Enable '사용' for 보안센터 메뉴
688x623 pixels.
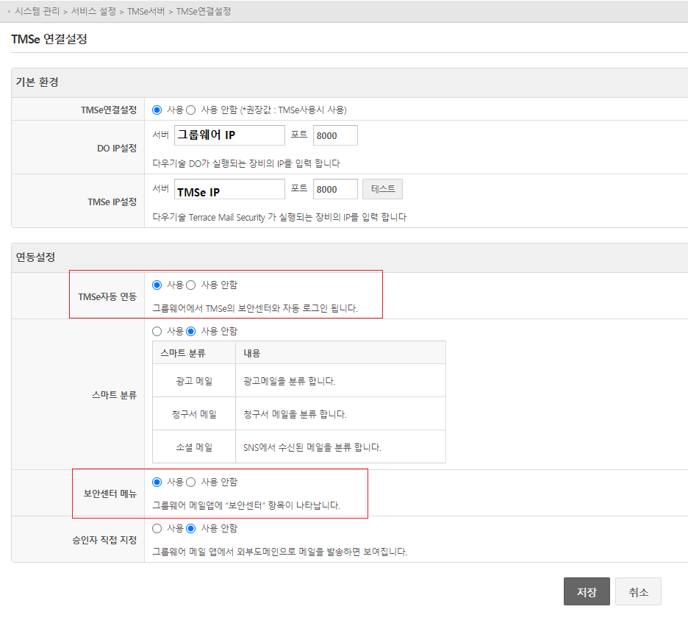[x=157, y=482]
